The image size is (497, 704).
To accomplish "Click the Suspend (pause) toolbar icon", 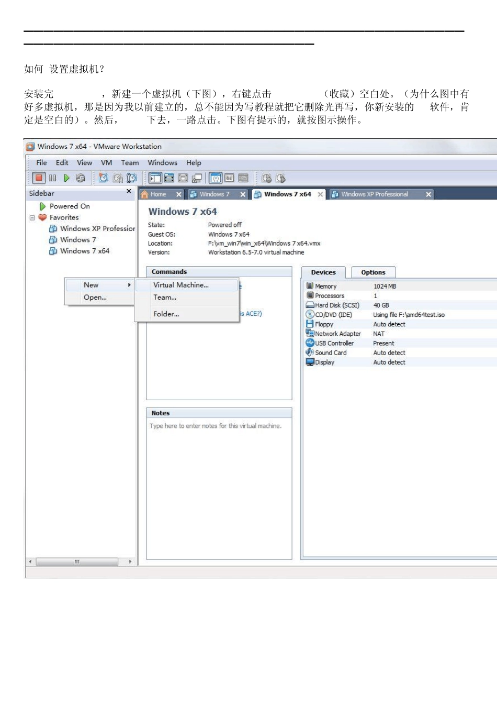I will 53,178.
